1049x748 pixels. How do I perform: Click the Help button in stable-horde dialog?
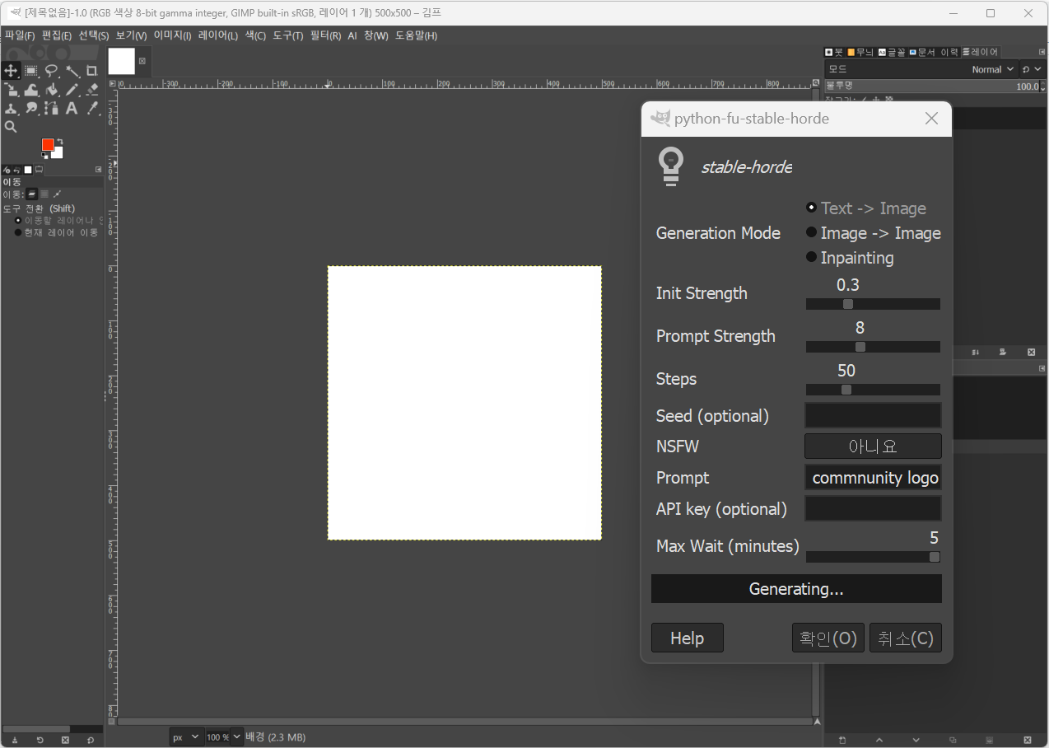687,638
